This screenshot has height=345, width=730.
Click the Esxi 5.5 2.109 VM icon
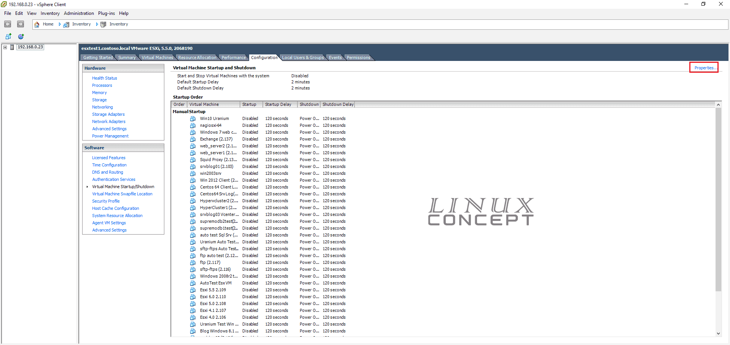click(193, 290)
